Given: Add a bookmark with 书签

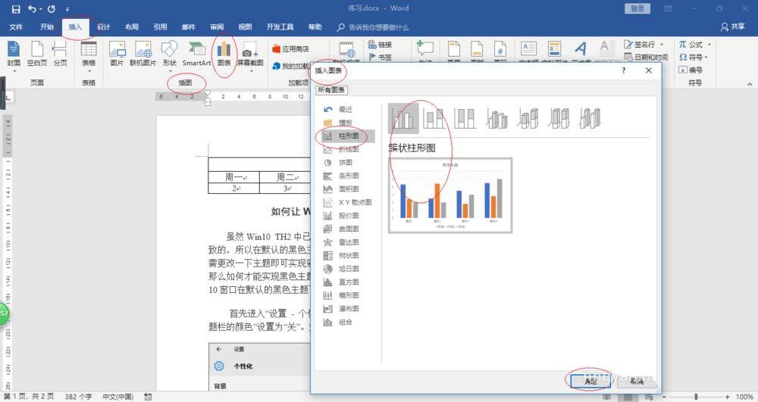Looking at the screenshot, I should [x=381, y=57].
